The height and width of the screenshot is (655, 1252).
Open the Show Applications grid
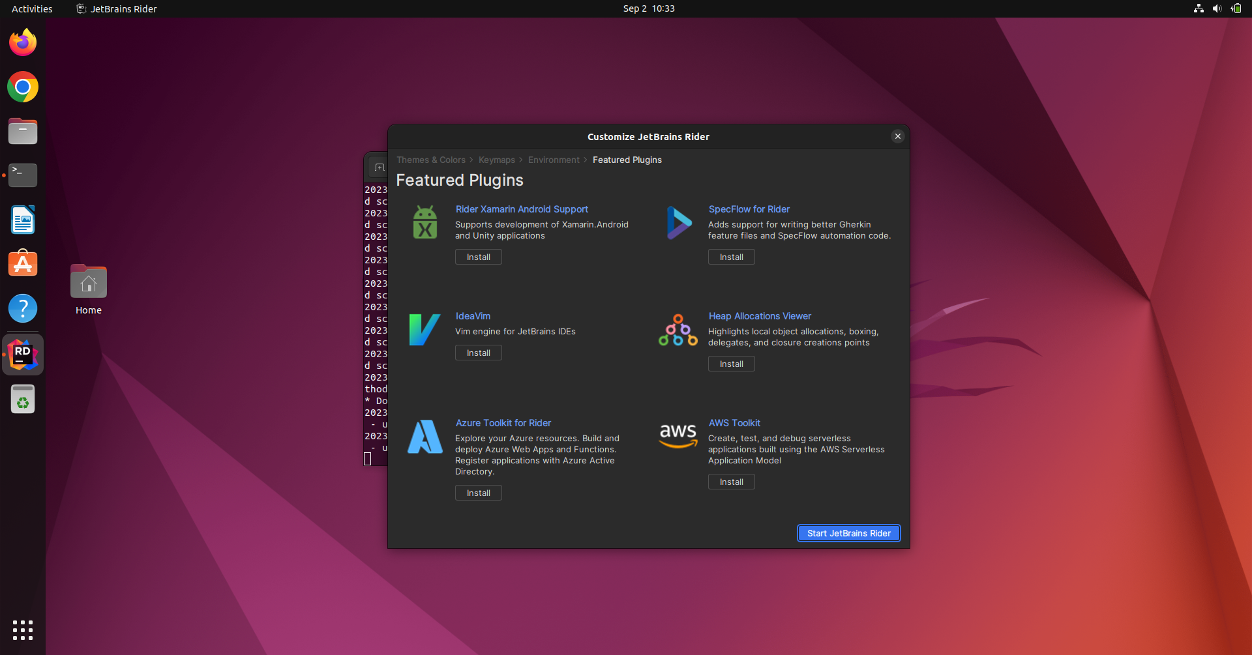coord(23,630)
